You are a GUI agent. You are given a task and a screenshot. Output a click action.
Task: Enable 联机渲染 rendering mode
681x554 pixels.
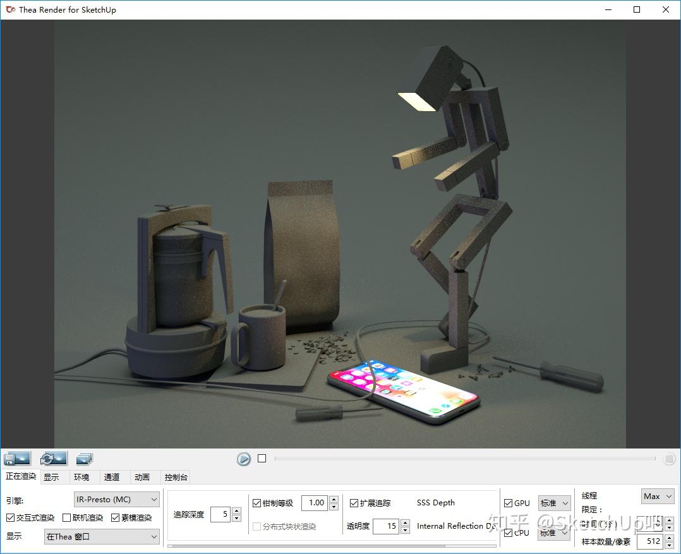[66, 517]
